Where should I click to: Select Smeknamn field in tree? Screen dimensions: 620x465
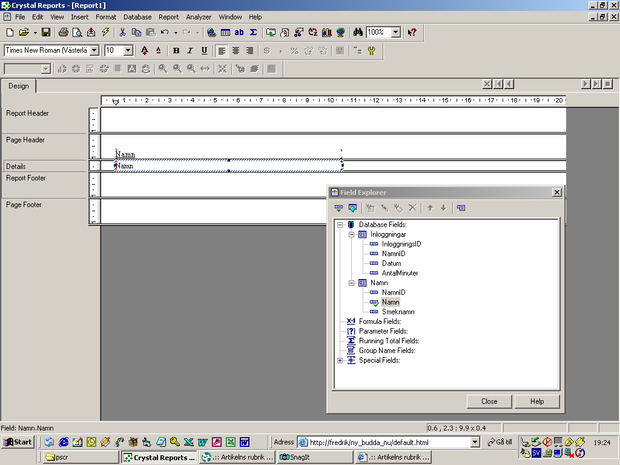pos(398,312)
